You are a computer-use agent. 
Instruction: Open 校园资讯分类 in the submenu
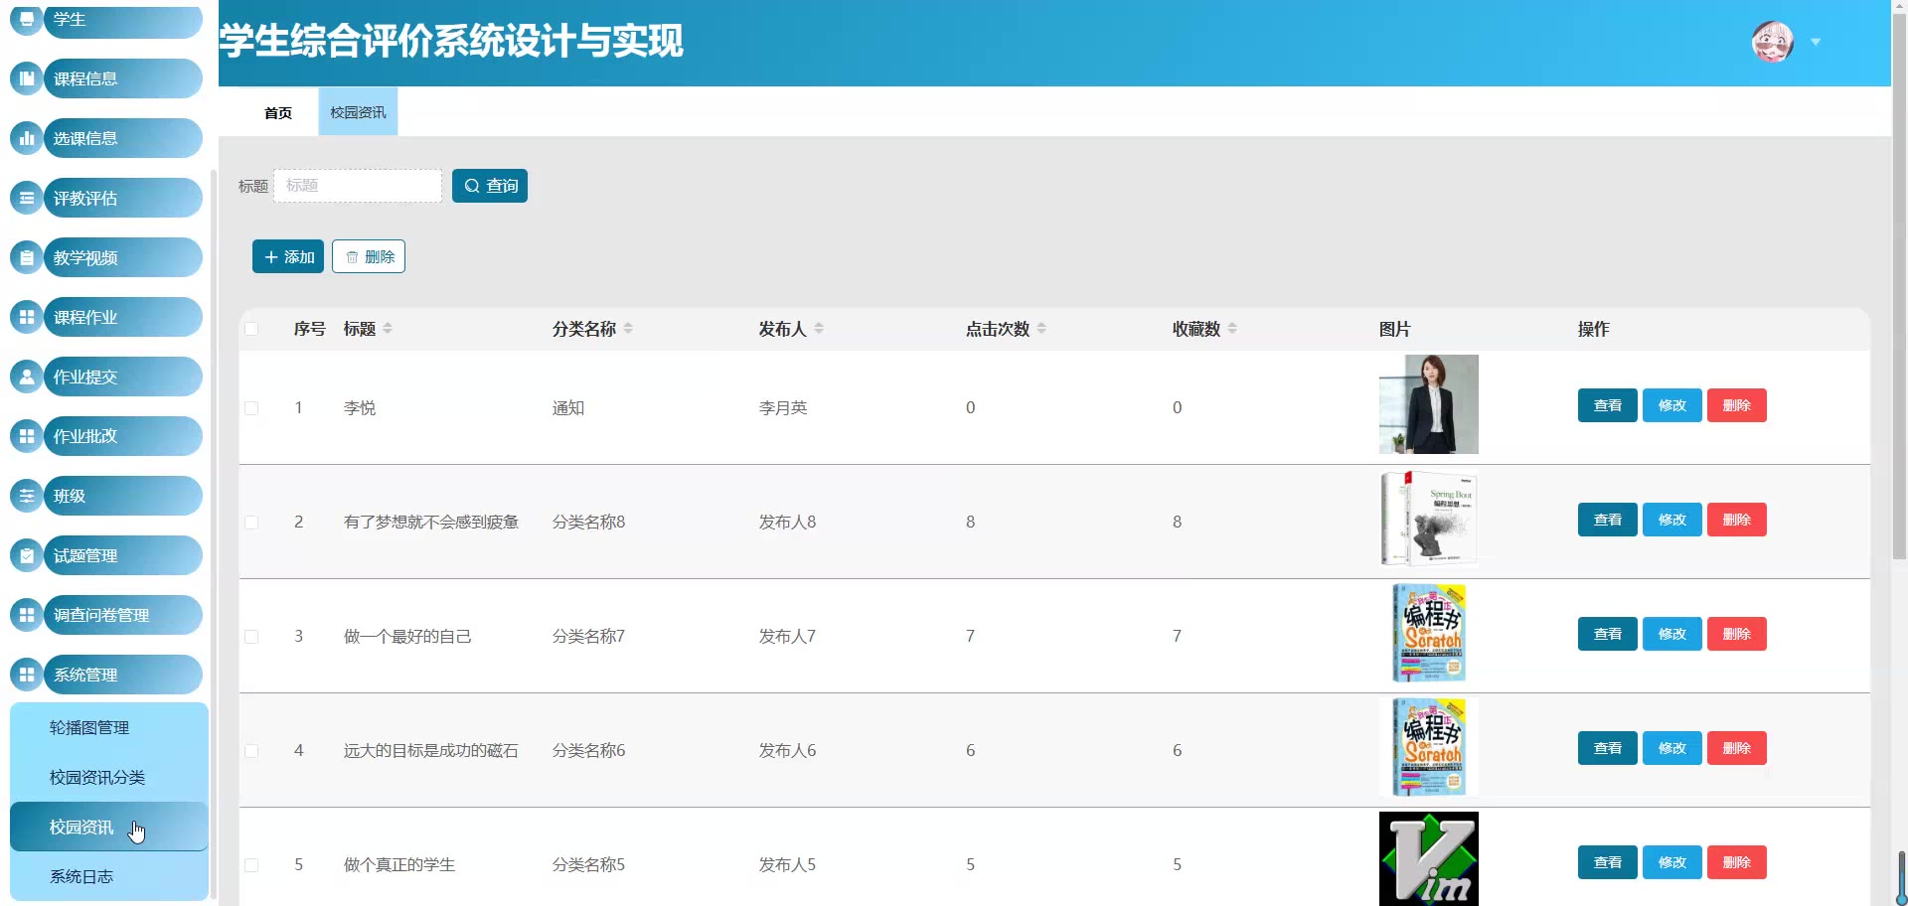[x=109, y=777]
